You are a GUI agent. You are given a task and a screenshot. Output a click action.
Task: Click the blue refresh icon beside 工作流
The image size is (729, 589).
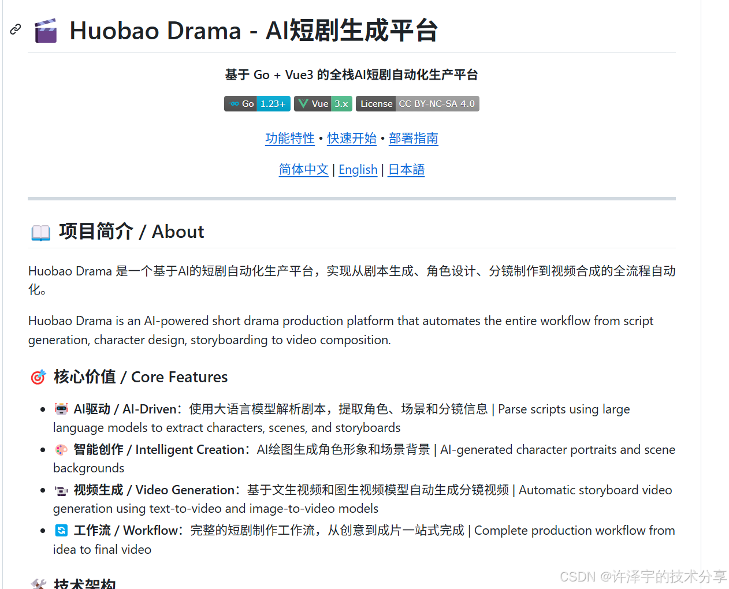61,530
